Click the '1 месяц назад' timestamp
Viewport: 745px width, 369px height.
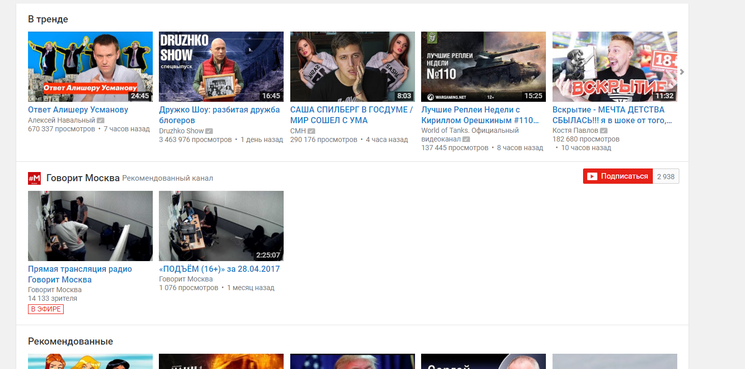(251, 288)
